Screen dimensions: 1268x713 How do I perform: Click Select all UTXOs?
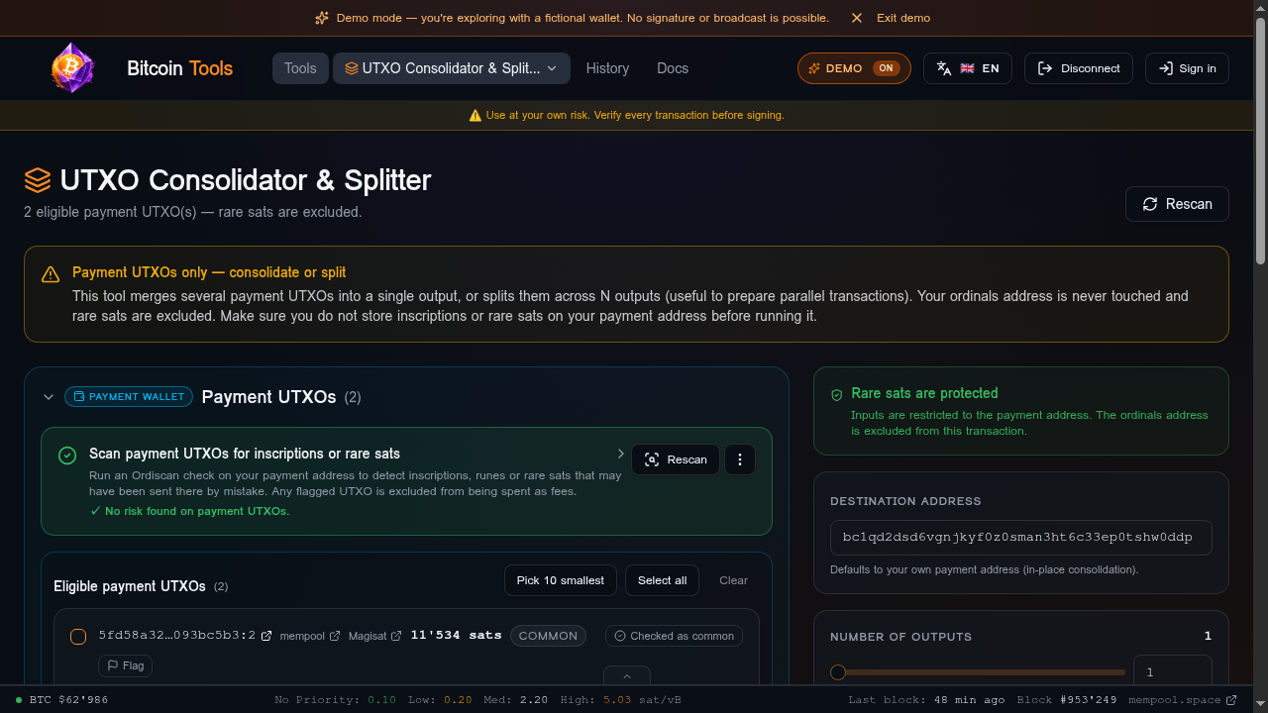pos(662,580)
